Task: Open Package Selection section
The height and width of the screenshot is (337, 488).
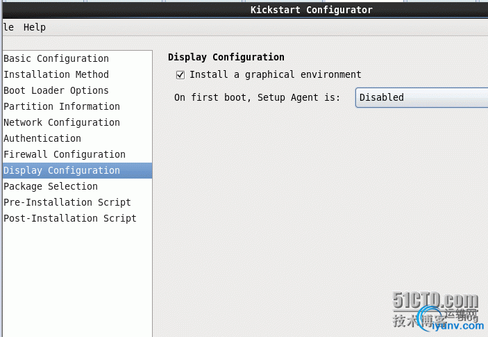Action: click(78, 186)
